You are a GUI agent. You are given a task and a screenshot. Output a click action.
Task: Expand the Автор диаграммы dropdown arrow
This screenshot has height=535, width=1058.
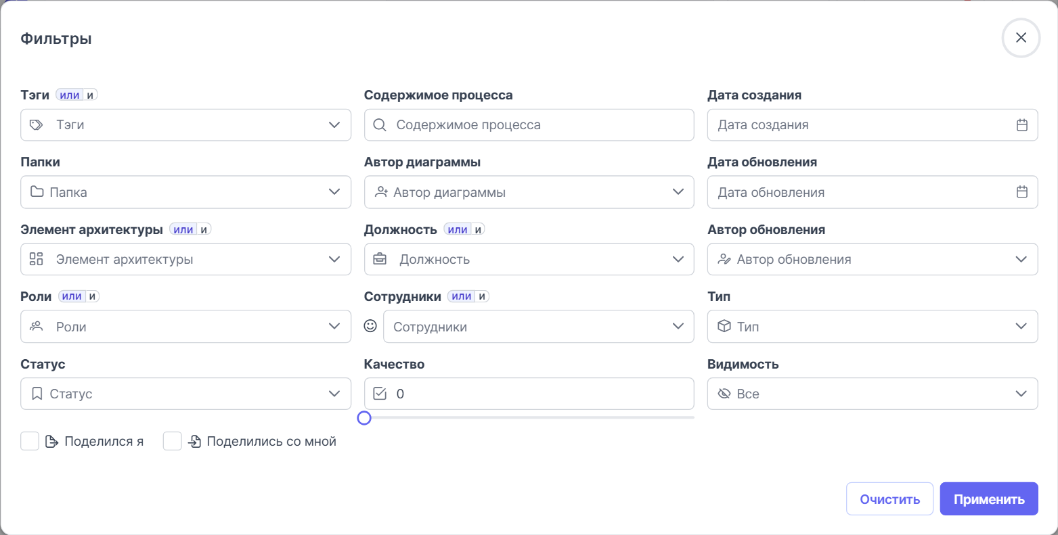[x=678, y=192]
